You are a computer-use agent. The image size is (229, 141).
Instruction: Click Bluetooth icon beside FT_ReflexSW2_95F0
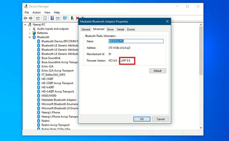pyautogui.click(x=39, y=75)
